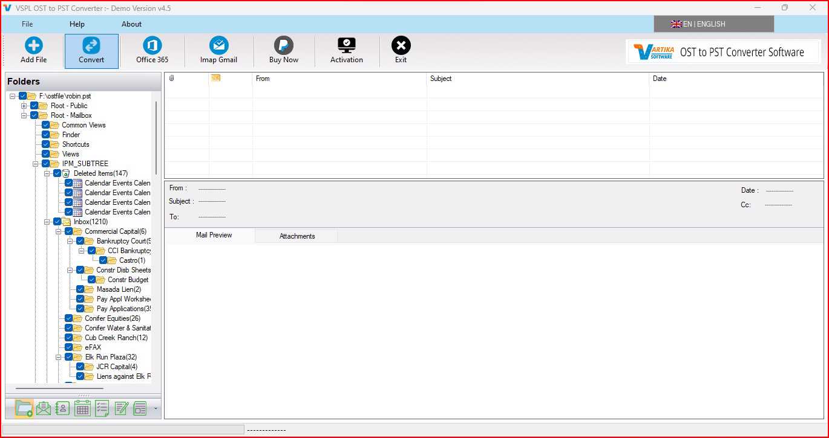Click the folder tree vertical scrollbar

(156, 138)
